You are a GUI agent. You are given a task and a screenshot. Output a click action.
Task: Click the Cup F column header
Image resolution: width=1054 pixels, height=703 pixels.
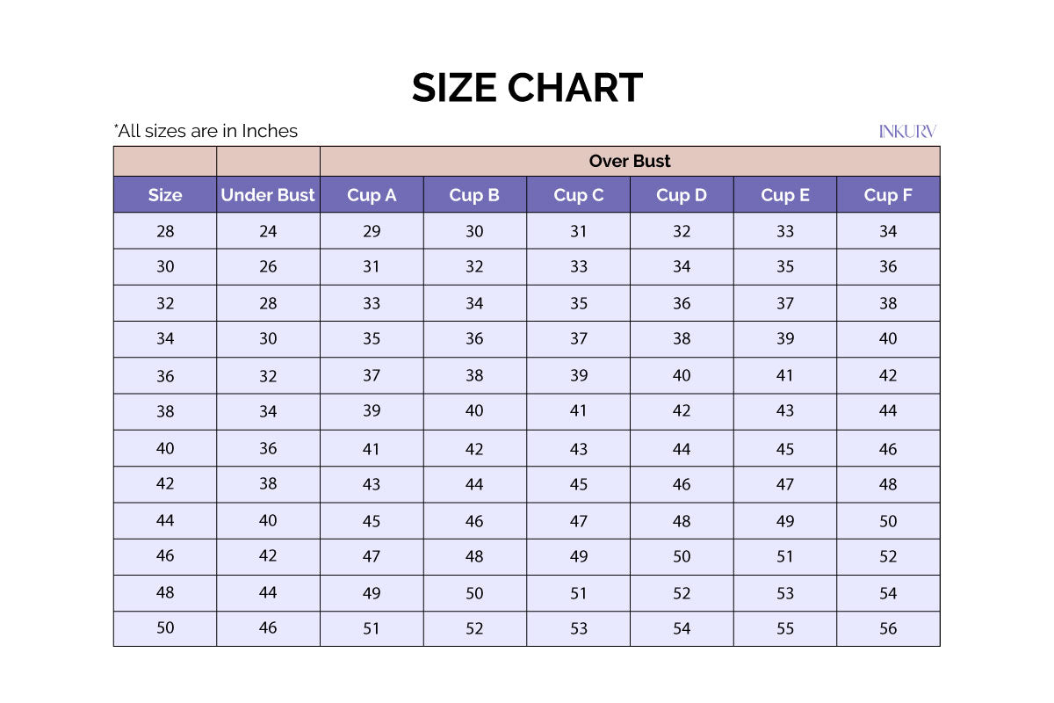(x=888, y=195)
